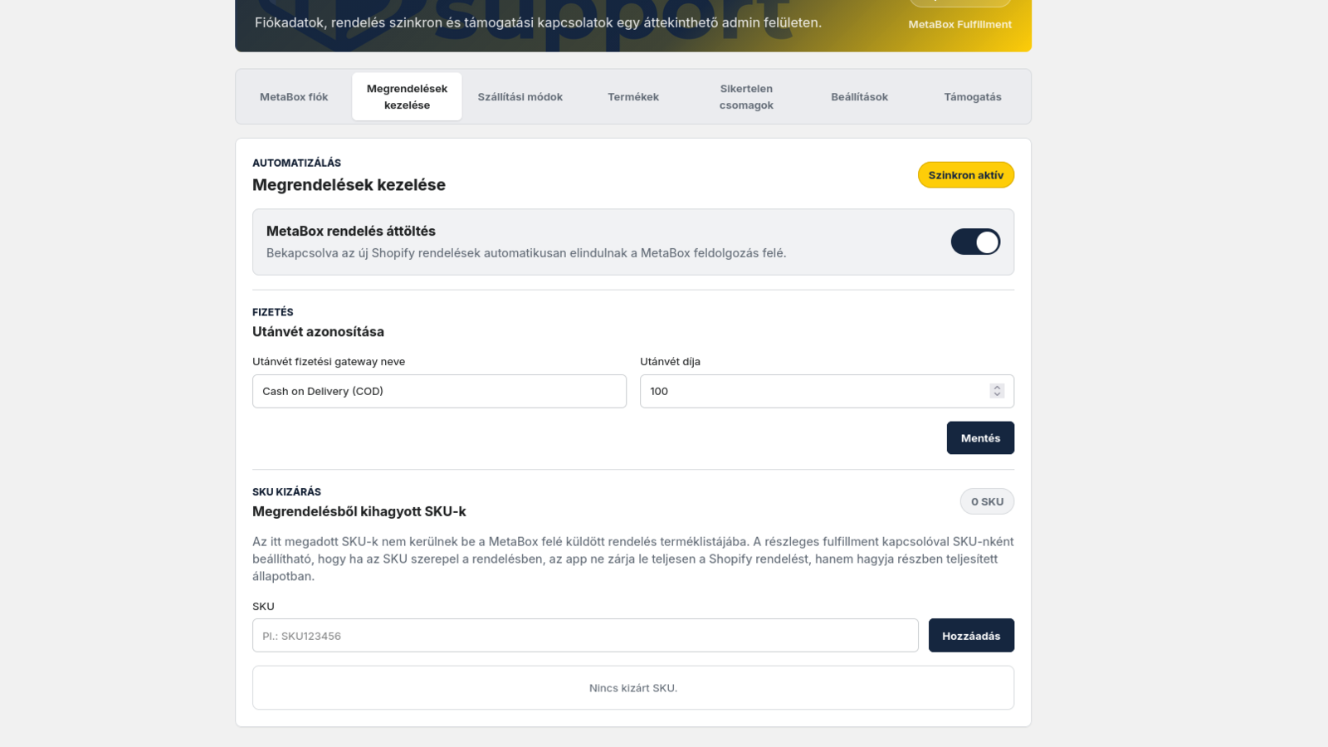
Task: Click the "MetaBox rendelés áttöltés" title
Action: click(351, 232)
